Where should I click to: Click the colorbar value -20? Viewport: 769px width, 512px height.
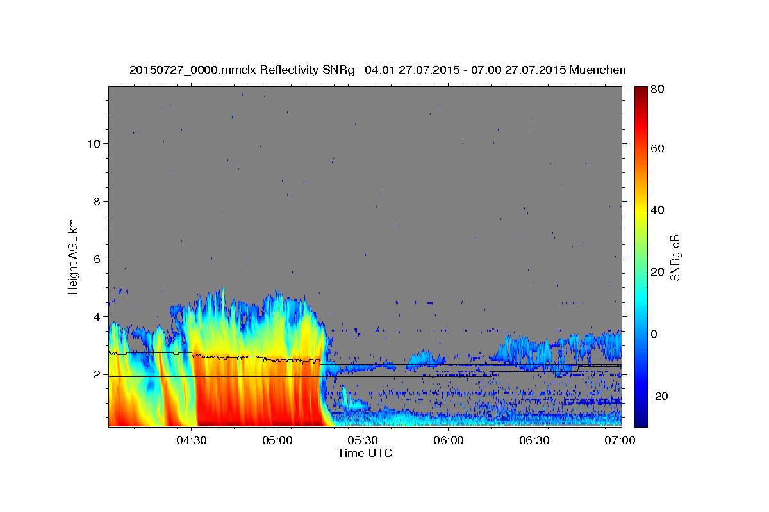661,396
